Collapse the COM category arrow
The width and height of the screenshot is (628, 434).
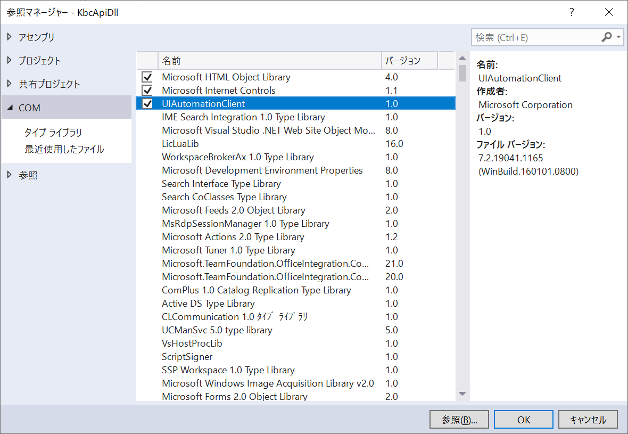[10, 108]
